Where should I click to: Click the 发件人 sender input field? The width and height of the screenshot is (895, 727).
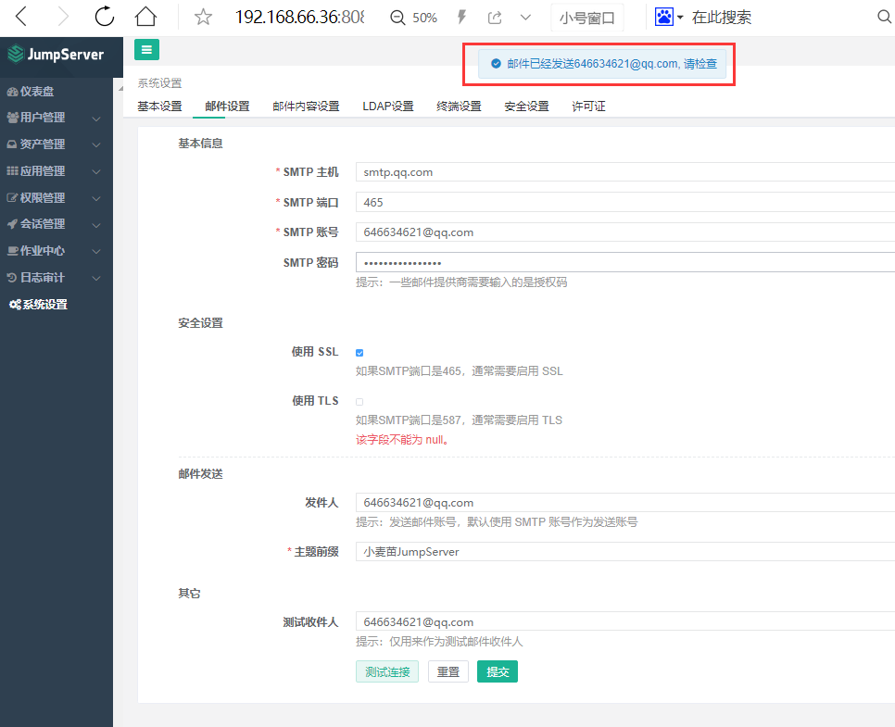(625, 503)
